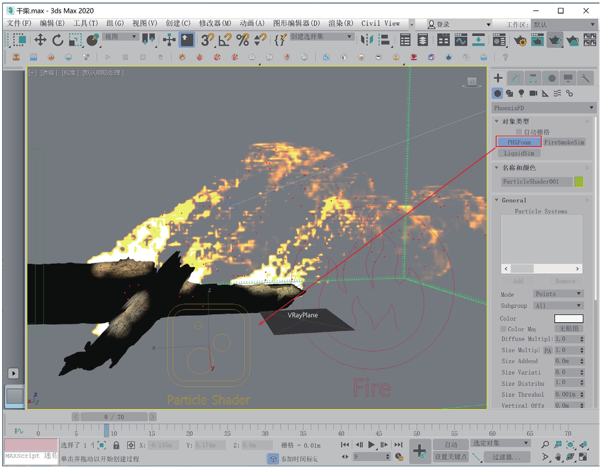603x469 pixels.
Task: Open the Modify panel tab
Action: 515,78
